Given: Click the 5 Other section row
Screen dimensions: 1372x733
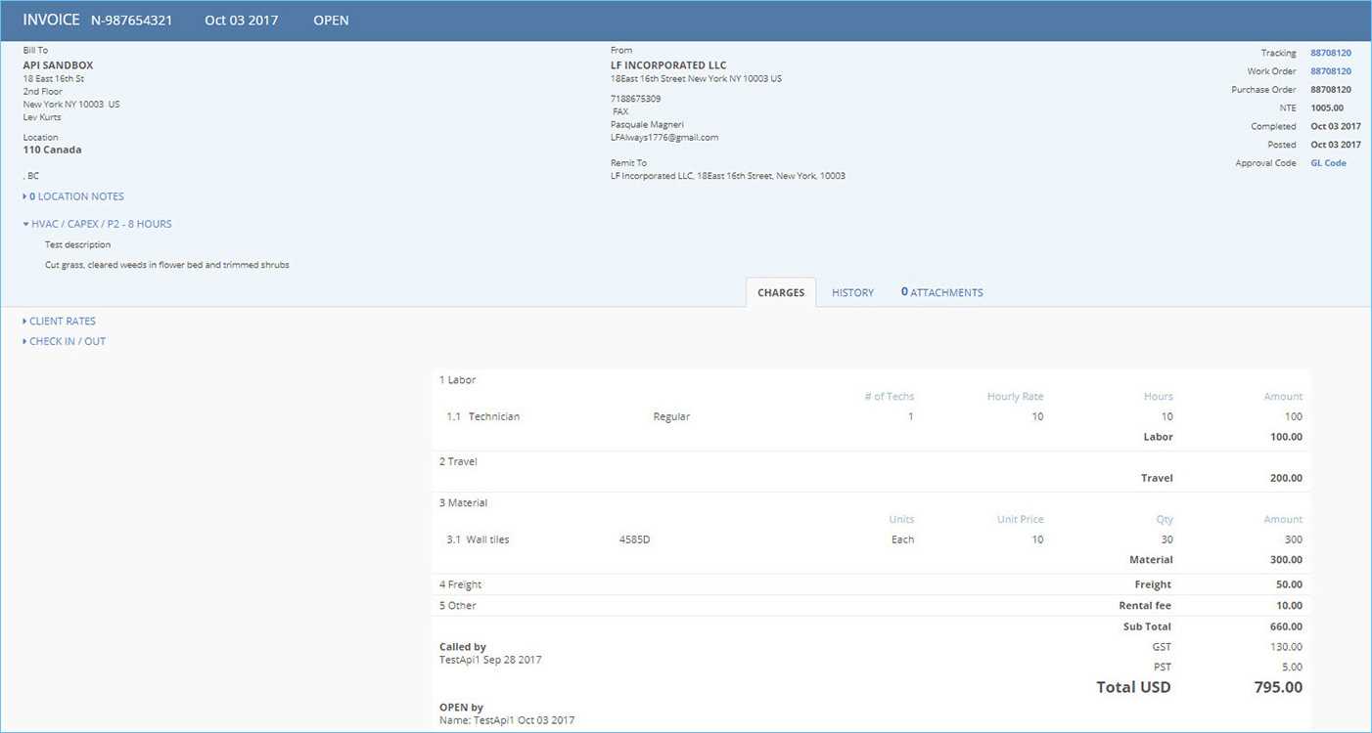Looking at the screenshot, I should [871, 606].
